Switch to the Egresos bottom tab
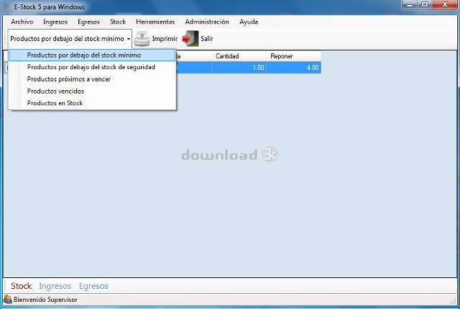460x309 pixels. pos(93,286)
